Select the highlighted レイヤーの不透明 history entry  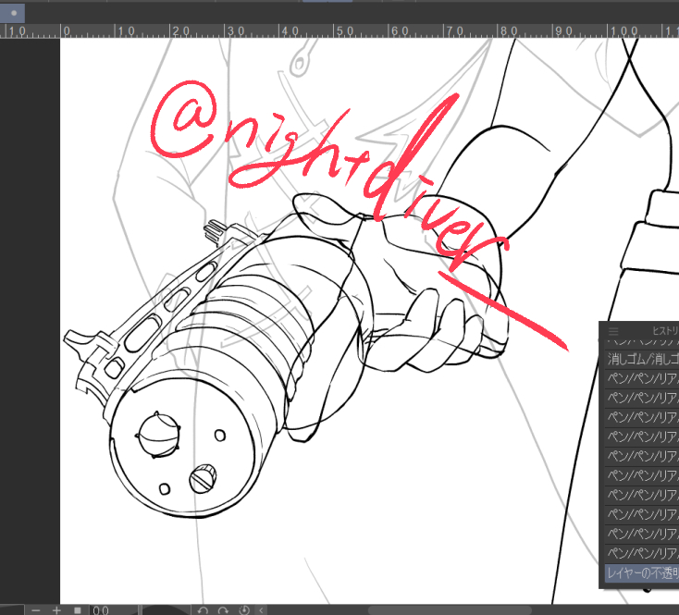click(x=642, y=573)
